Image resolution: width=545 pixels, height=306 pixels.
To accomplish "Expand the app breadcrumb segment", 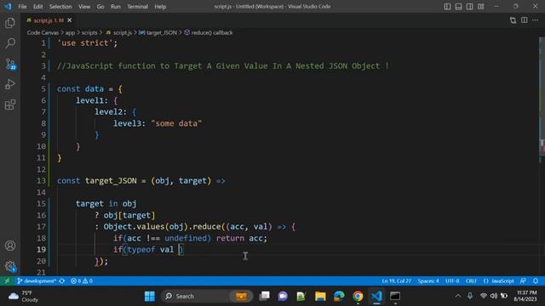I will click(70, 32).
